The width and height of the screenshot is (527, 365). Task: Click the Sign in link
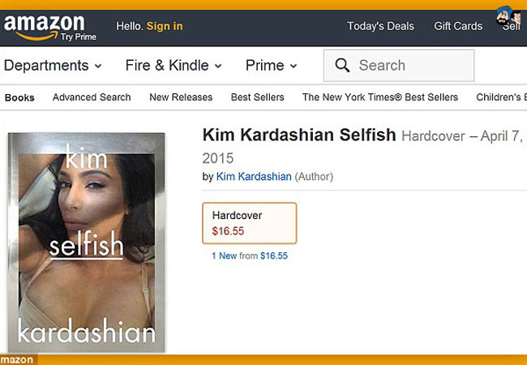click(x=165, y=26)
